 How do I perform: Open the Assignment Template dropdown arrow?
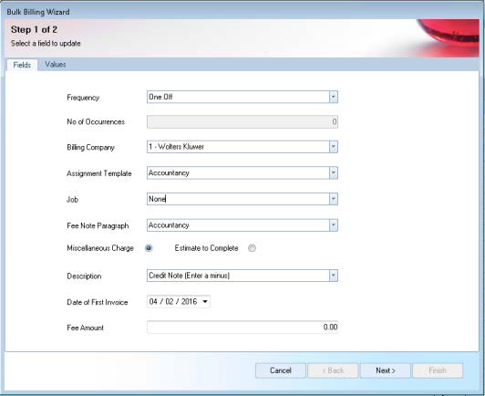pos(333,172)
